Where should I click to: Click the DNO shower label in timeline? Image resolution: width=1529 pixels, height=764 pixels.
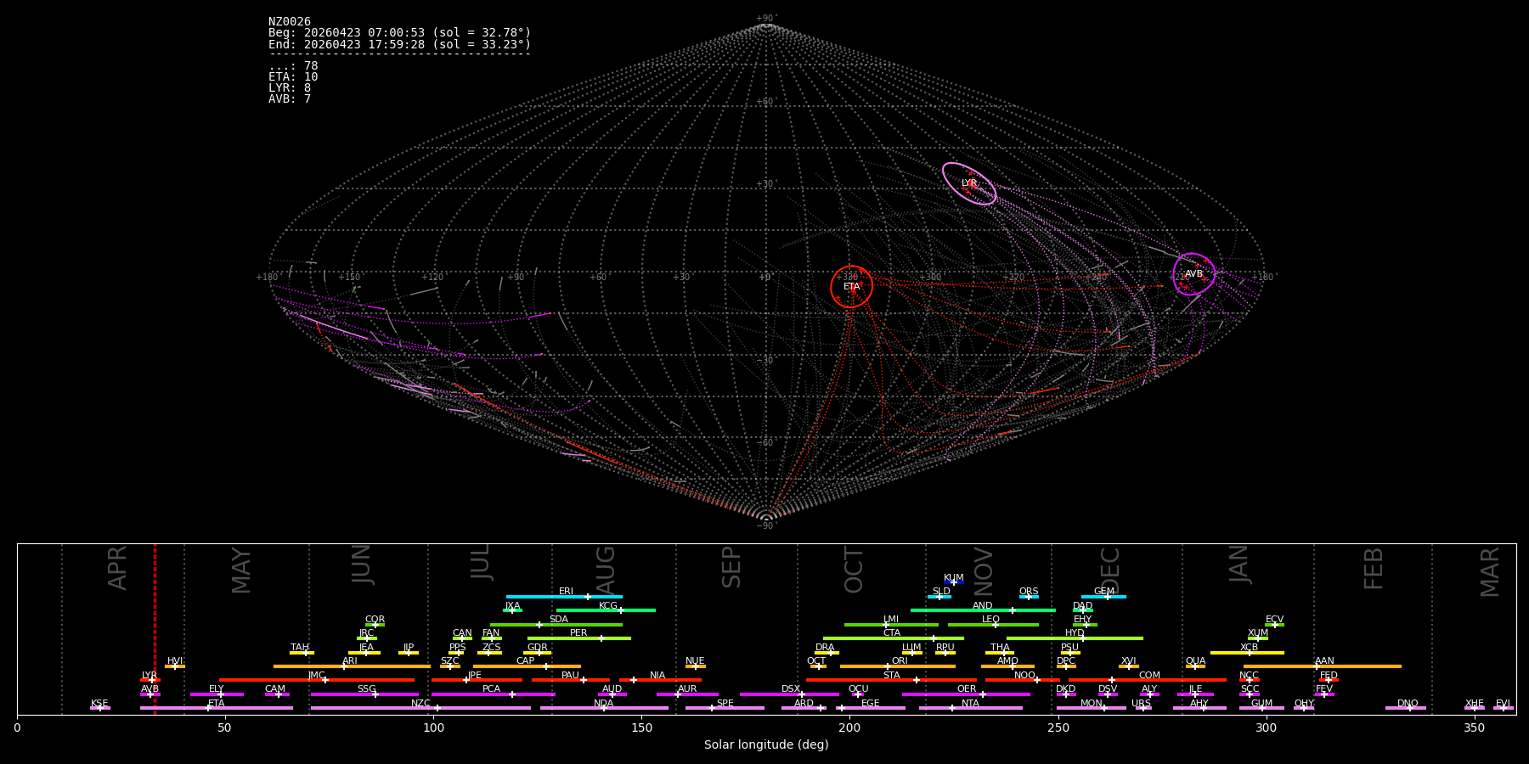click(1408, 704)
